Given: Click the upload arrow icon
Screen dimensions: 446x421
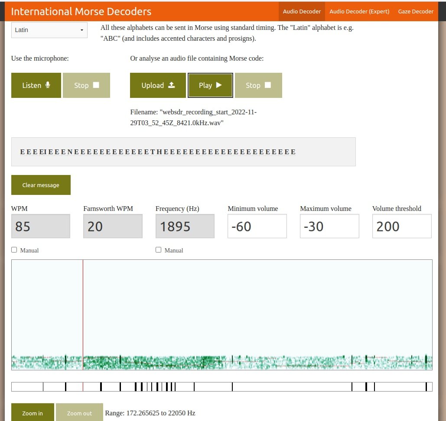Looking at the screenshot, I should (172, 85).
